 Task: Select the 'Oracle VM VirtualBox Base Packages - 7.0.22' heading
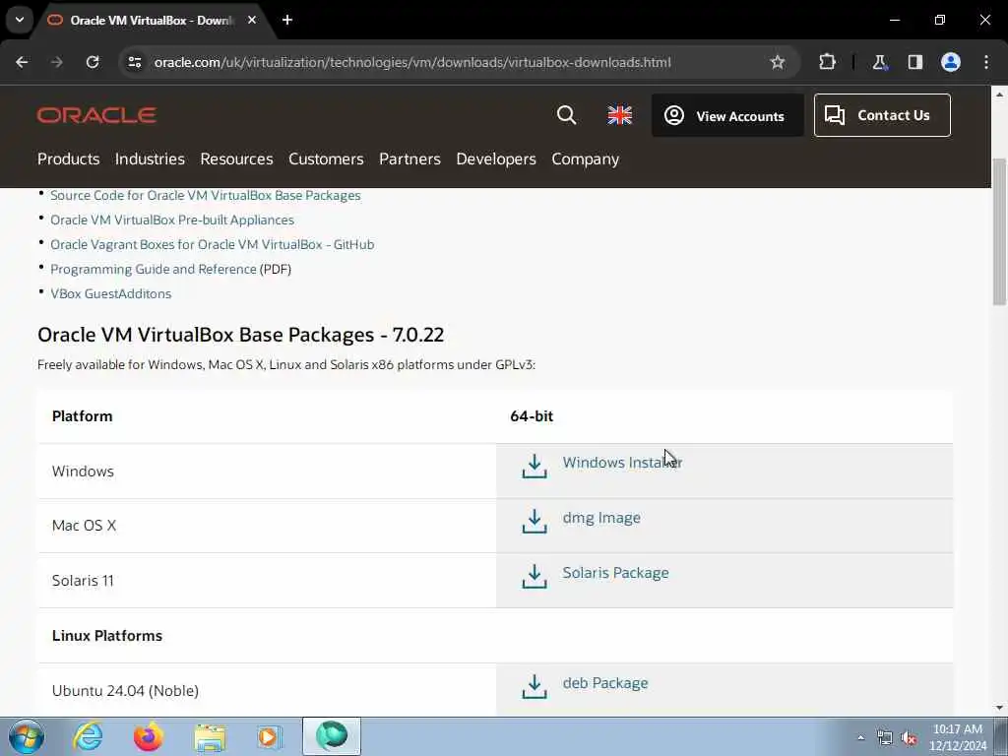click(240, 335)
